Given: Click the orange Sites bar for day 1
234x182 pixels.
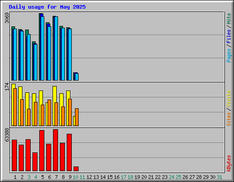Looking at the screenshot, I should pos(15,107).
